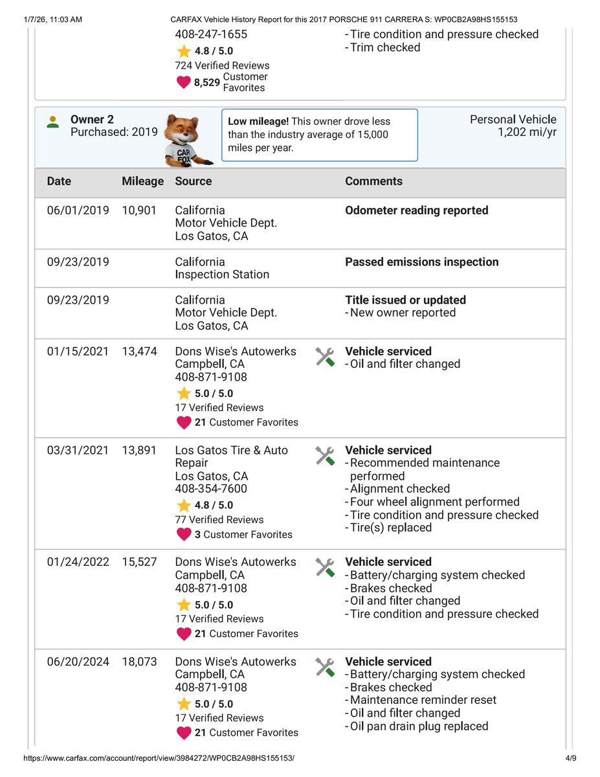The image size is (600, 777).
Task: Click the Source column header
Action: coord(193,181)
